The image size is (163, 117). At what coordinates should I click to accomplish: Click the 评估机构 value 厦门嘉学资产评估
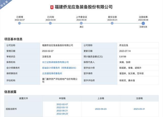(x=60, y=80)
